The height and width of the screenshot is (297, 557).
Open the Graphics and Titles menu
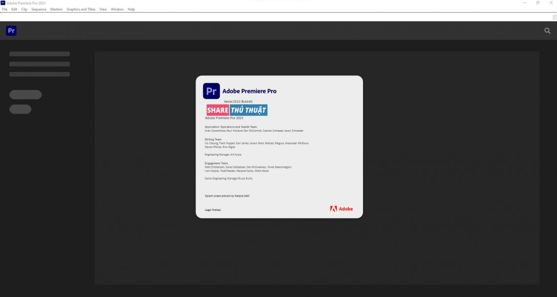coord(81,9)
